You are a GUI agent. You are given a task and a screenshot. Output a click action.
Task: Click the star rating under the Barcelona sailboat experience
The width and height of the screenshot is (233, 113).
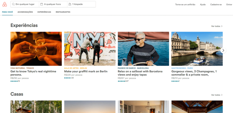coord(122,81)
